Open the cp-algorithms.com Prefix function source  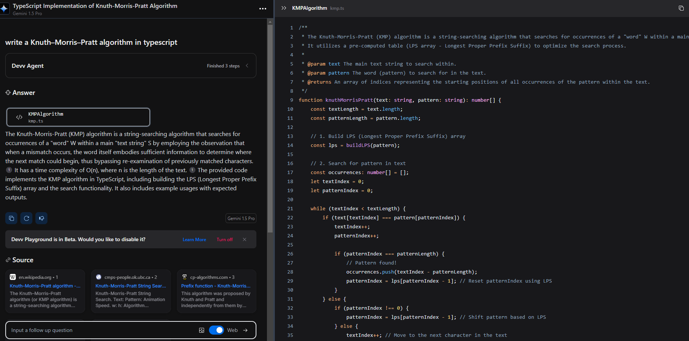pyautogui.click(x=216, y=291)
